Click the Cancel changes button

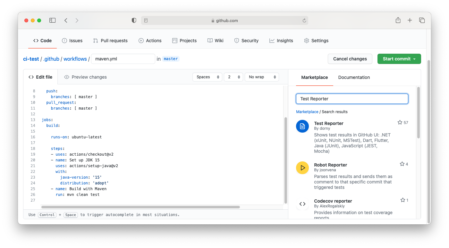[x=350, y=59]
